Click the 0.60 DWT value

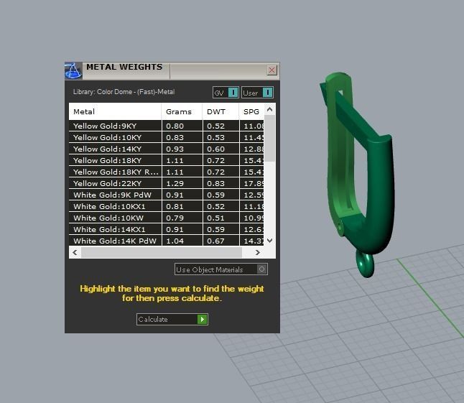(215, 149)
